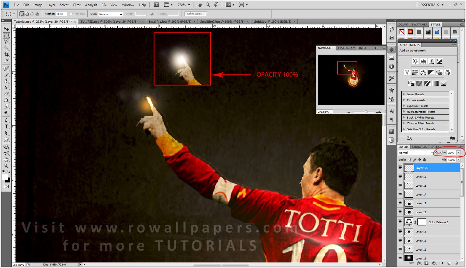This screenshot has height=268, width=466.
Task: Select the Lasso tool
Action: coord(6,42)
